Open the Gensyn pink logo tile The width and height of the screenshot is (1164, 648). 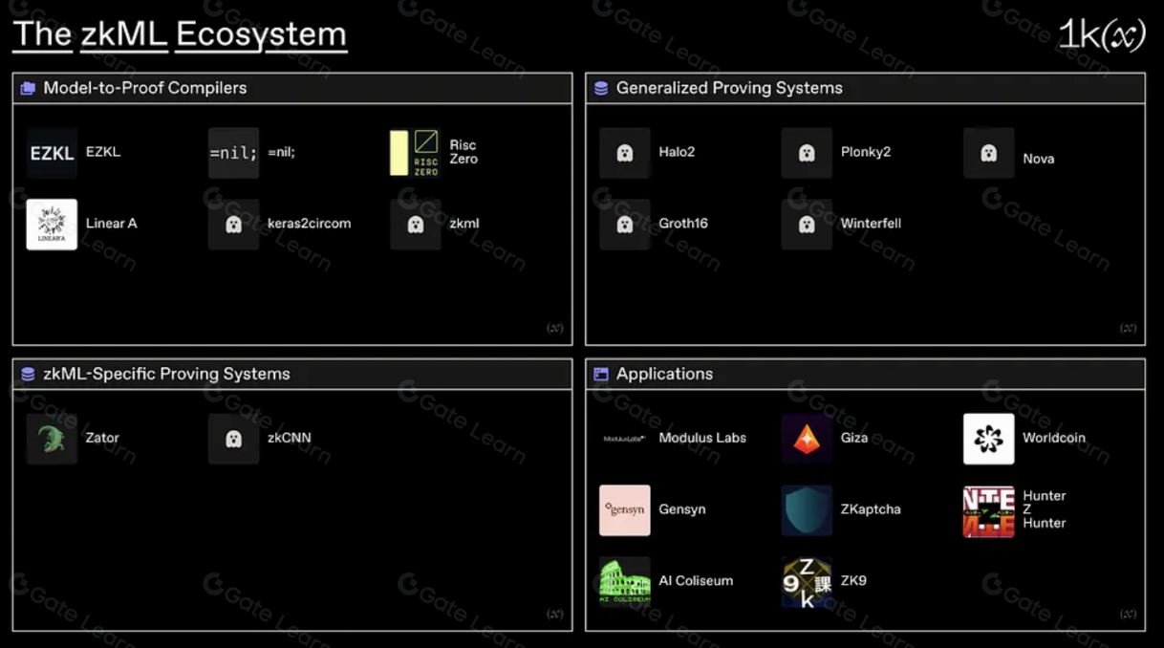click(x=624, y=510)
